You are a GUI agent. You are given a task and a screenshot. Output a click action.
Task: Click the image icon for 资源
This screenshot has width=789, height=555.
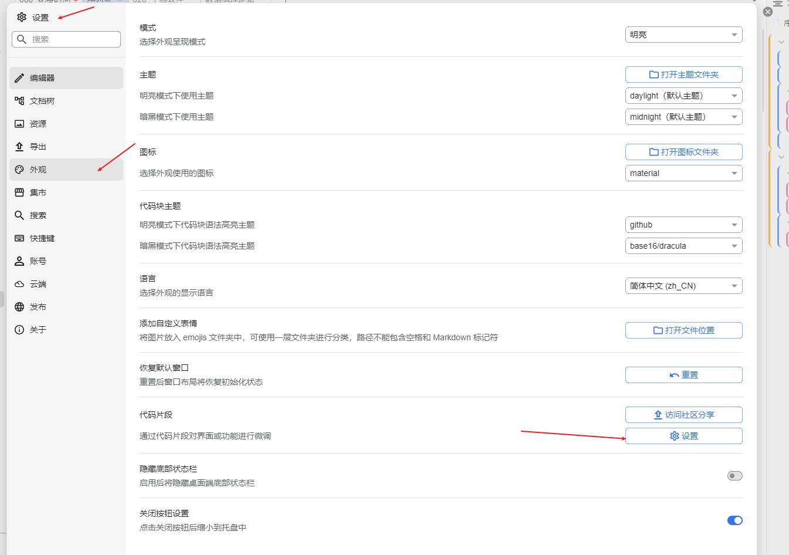click(19, 124)
